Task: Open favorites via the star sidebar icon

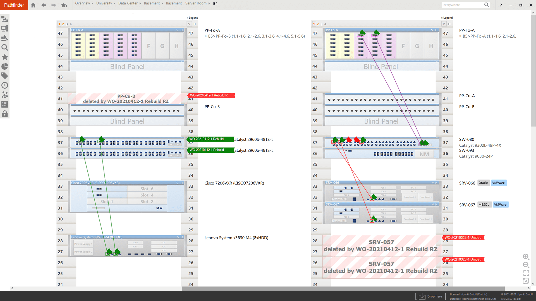Action: click(5, 57)
